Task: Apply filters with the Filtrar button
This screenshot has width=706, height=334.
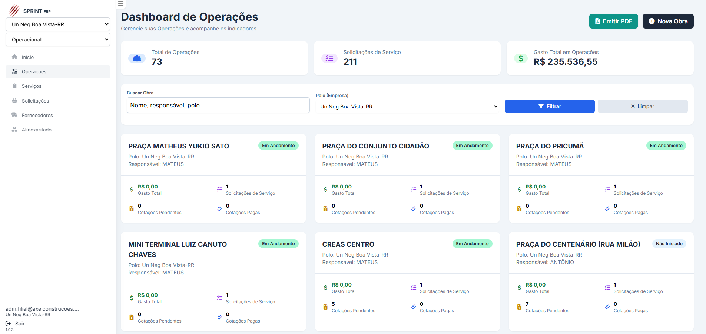Action: coord(549,106)
